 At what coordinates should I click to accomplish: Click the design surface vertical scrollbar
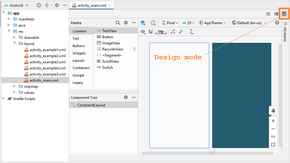(x=280, y=96)
